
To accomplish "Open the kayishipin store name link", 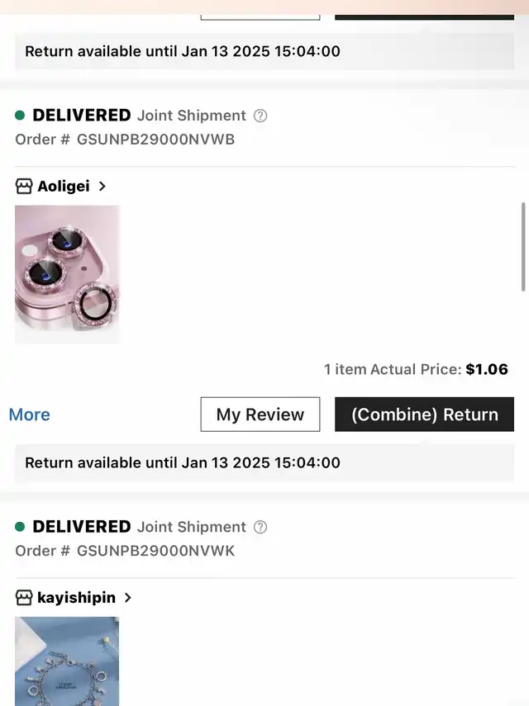I will [76, 597].
